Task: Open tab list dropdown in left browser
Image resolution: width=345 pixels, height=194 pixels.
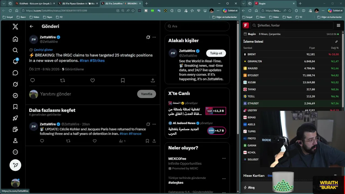Action: (x=4, y=4)
